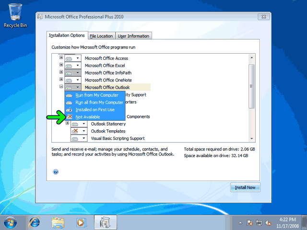Screen dimensions: 307x230
Task: Open the User Information tab
Action: [x=134, y=36]
